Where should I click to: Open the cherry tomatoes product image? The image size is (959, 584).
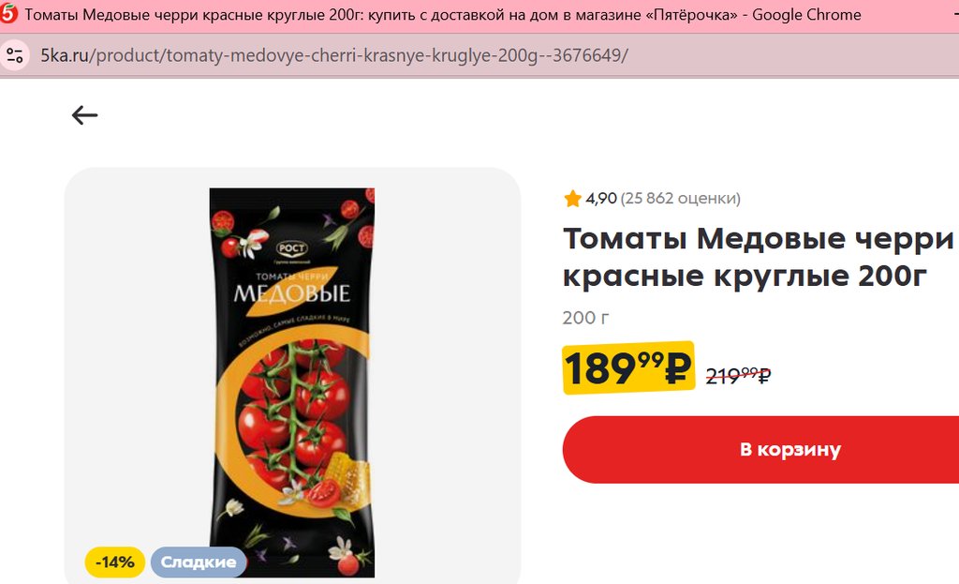pos(292,382)
